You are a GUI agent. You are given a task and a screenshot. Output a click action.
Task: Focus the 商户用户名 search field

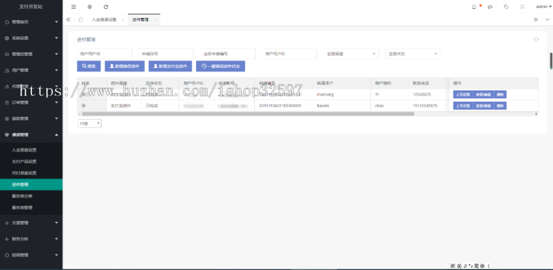coord(104,54)
